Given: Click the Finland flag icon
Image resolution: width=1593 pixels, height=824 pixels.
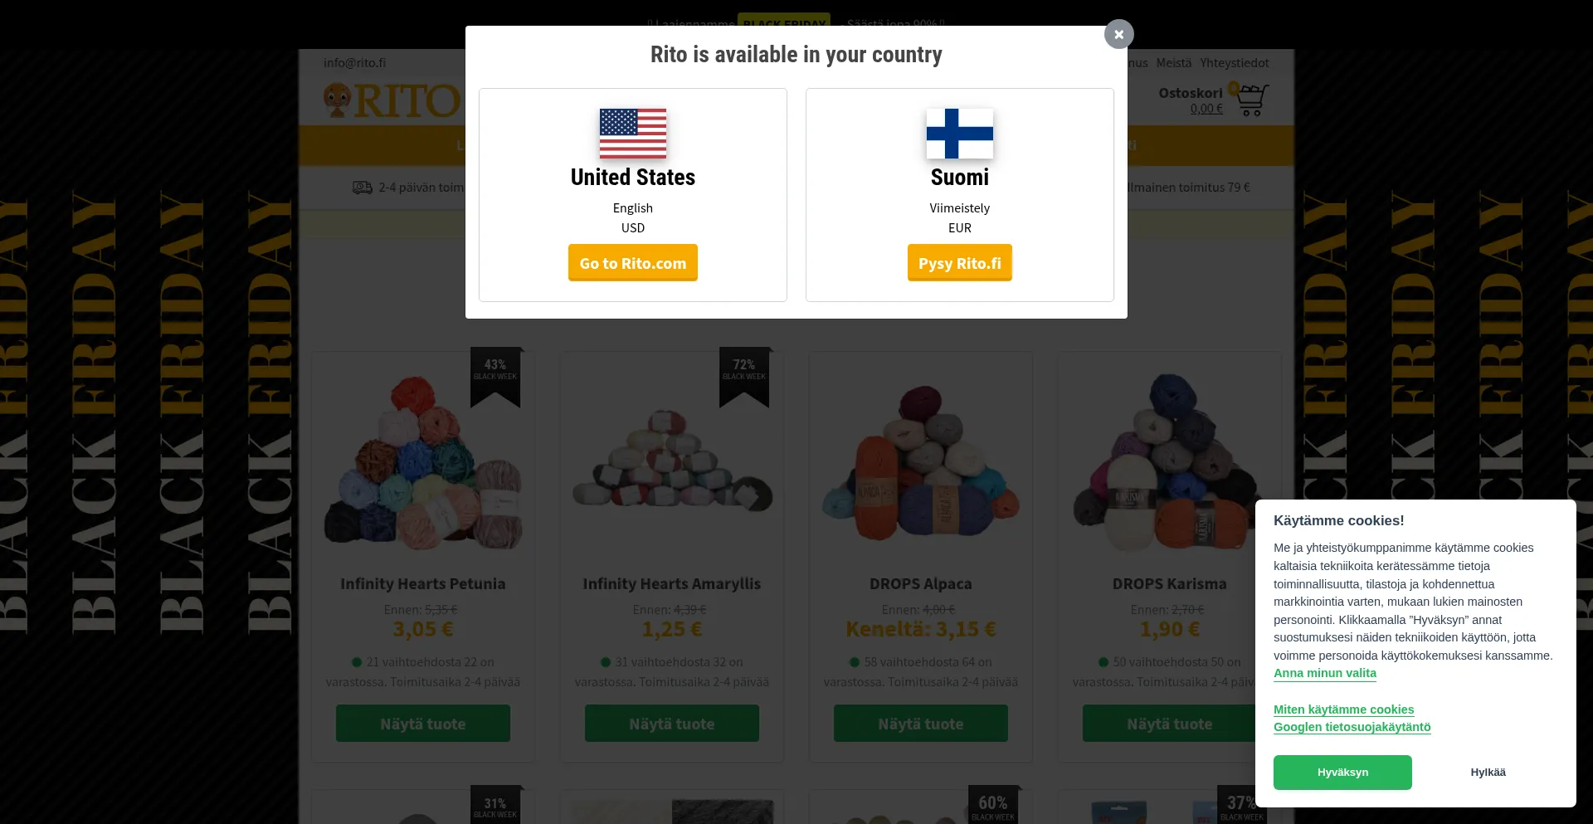Looking at the screenshot, I should 960,134.
